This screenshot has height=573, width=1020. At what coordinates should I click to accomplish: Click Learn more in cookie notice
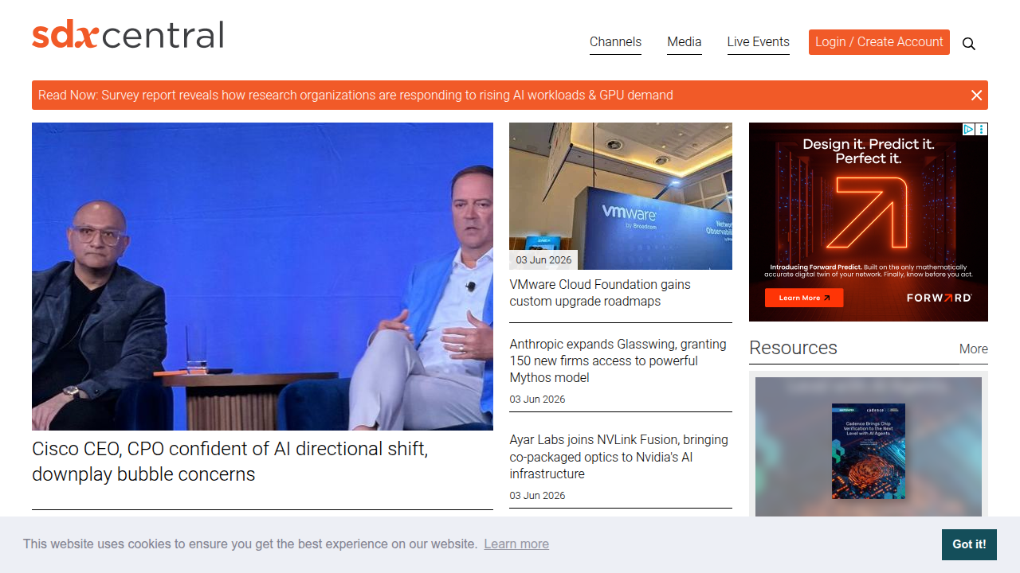coord(516,544)
